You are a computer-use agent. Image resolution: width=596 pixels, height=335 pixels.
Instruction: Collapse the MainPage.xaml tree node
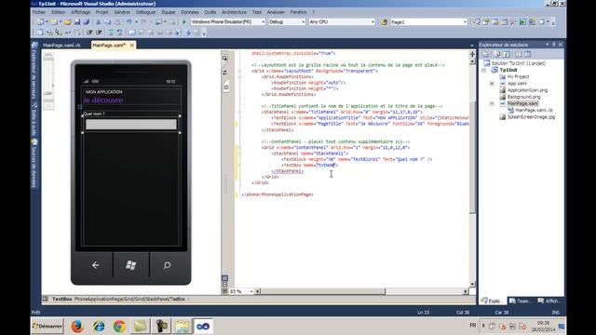point(492,103)
